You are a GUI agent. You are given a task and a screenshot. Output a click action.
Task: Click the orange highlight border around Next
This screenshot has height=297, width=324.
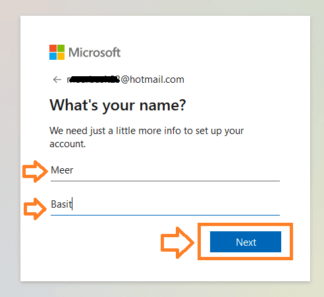[x=245, y=225]
